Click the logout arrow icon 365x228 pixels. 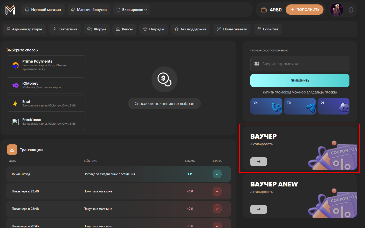350,10
